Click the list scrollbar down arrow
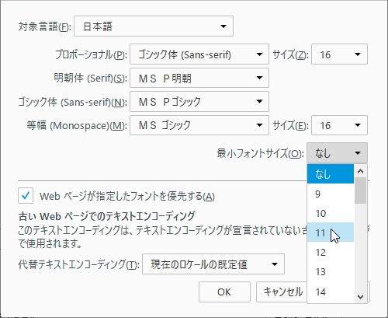The height and width of the screenshot is (318, 388). [x=360, y=296]
